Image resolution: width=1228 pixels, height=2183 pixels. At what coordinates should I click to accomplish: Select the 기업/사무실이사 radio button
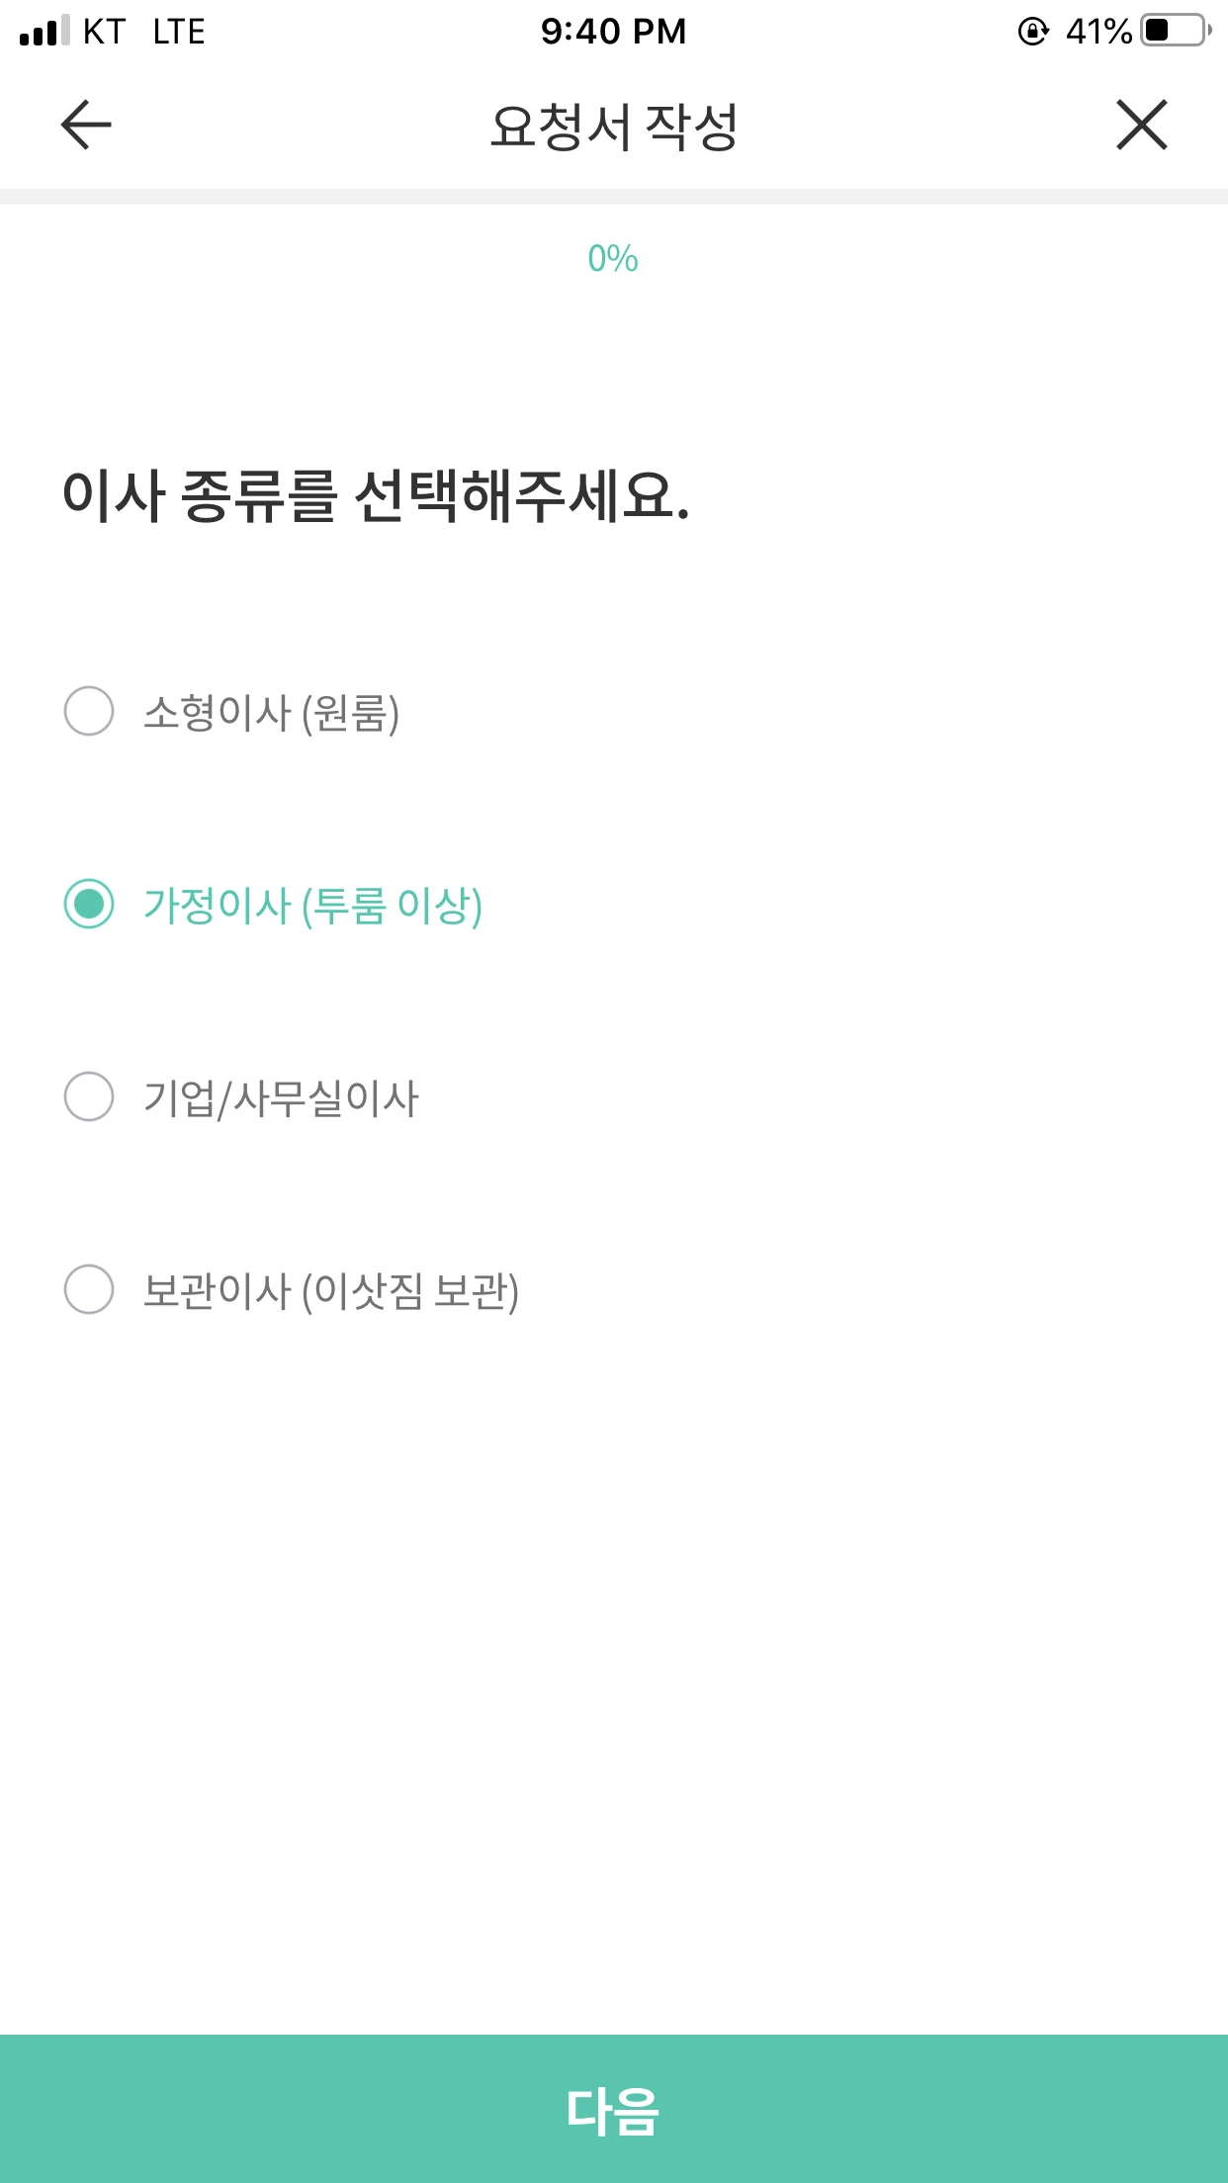(89, 1096)
